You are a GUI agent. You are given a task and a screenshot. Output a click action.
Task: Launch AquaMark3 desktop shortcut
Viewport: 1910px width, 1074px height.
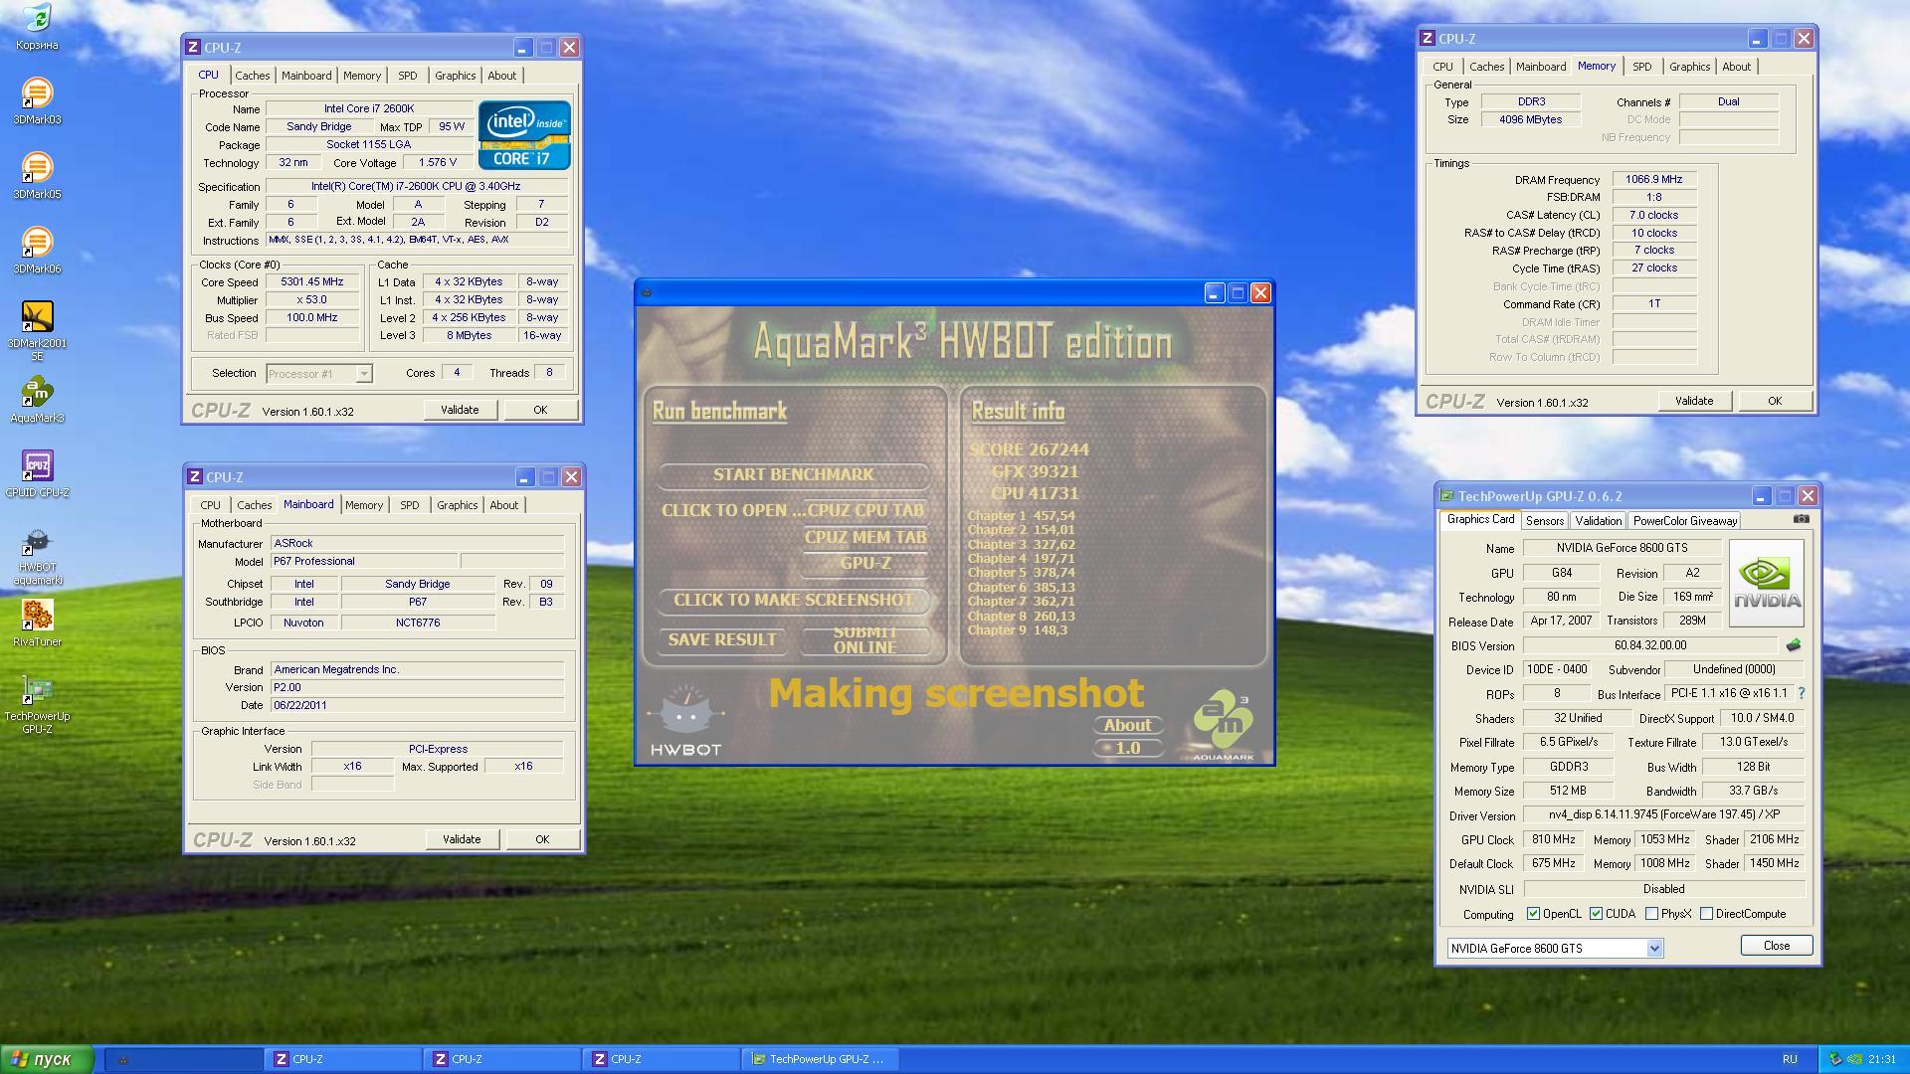[37, 399]
